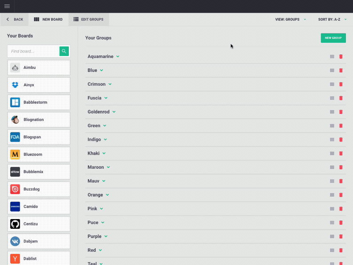Open the View: Groups dropdown

pos(290,19)
